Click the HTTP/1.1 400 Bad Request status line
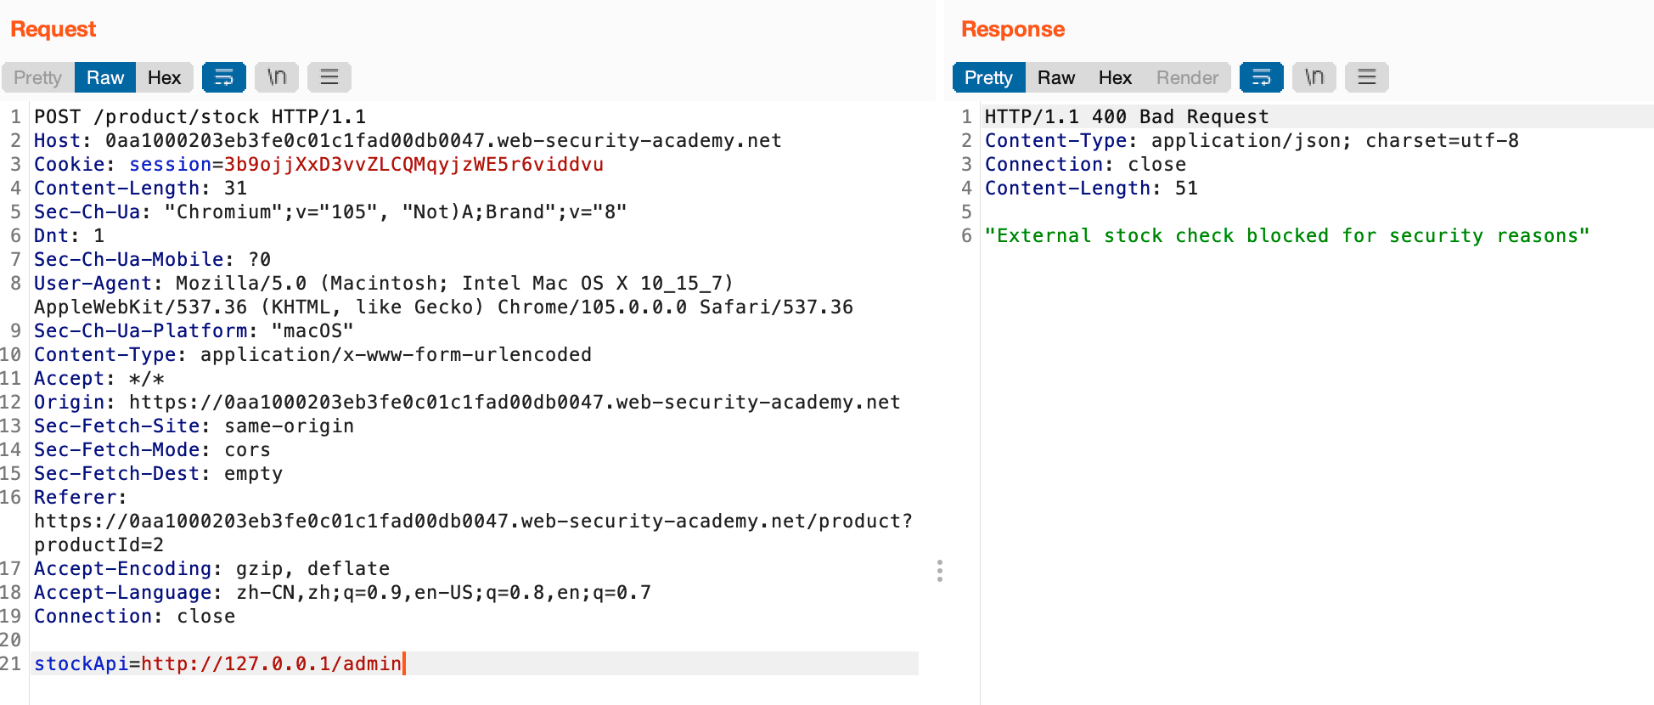Image resolution: width=1654 pixels, height=705 pixels. tap(1127, 116)
